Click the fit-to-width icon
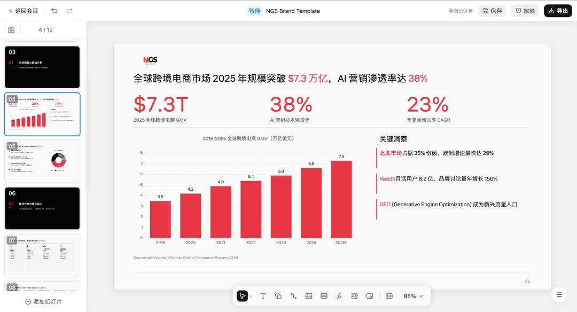The image size is (577, 312). coord(389,296)
